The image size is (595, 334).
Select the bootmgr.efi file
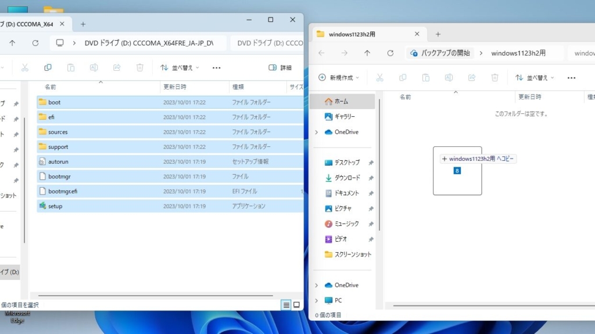click(x=170, y=191)
